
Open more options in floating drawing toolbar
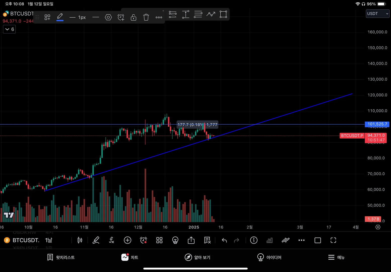pyautogui.click(x=159, y=17)
